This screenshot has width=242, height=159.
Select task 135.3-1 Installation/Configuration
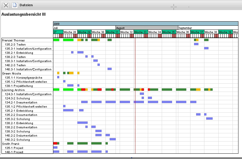27,49
